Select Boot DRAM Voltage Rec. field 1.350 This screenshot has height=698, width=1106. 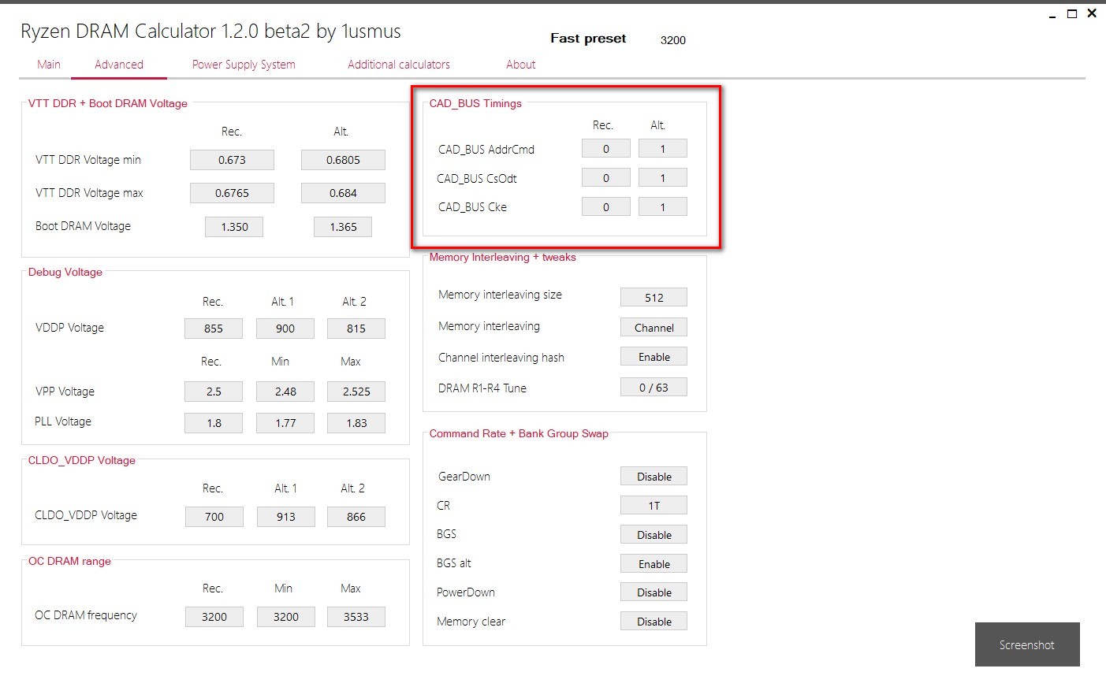pyautogui.click(x=234, y=227)
